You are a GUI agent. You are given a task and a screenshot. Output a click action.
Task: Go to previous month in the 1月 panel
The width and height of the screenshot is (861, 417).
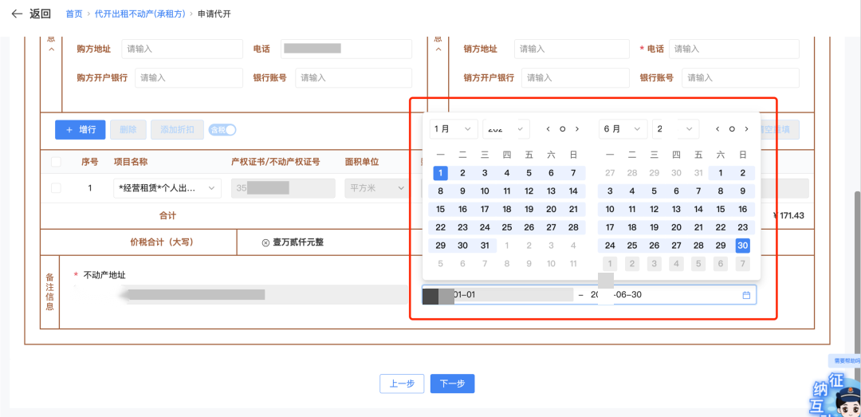[548, 129]
